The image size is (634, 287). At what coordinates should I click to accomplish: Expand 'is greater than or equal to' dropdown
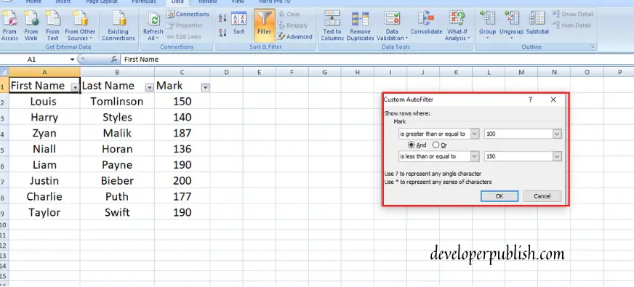point(475,134)
